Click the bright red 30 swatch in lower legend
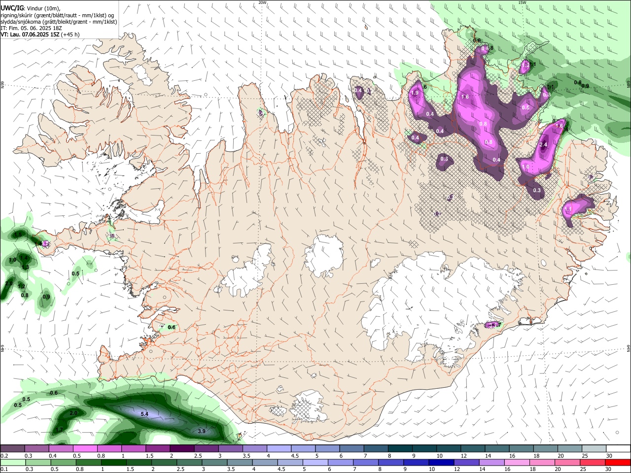 pos(618,463)
